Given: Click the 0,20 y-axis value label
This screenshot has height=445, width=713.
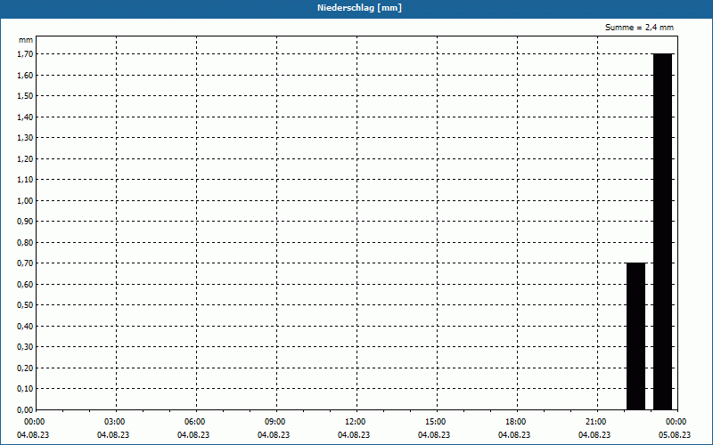Looking at the screenshot, I should [25, 368].
